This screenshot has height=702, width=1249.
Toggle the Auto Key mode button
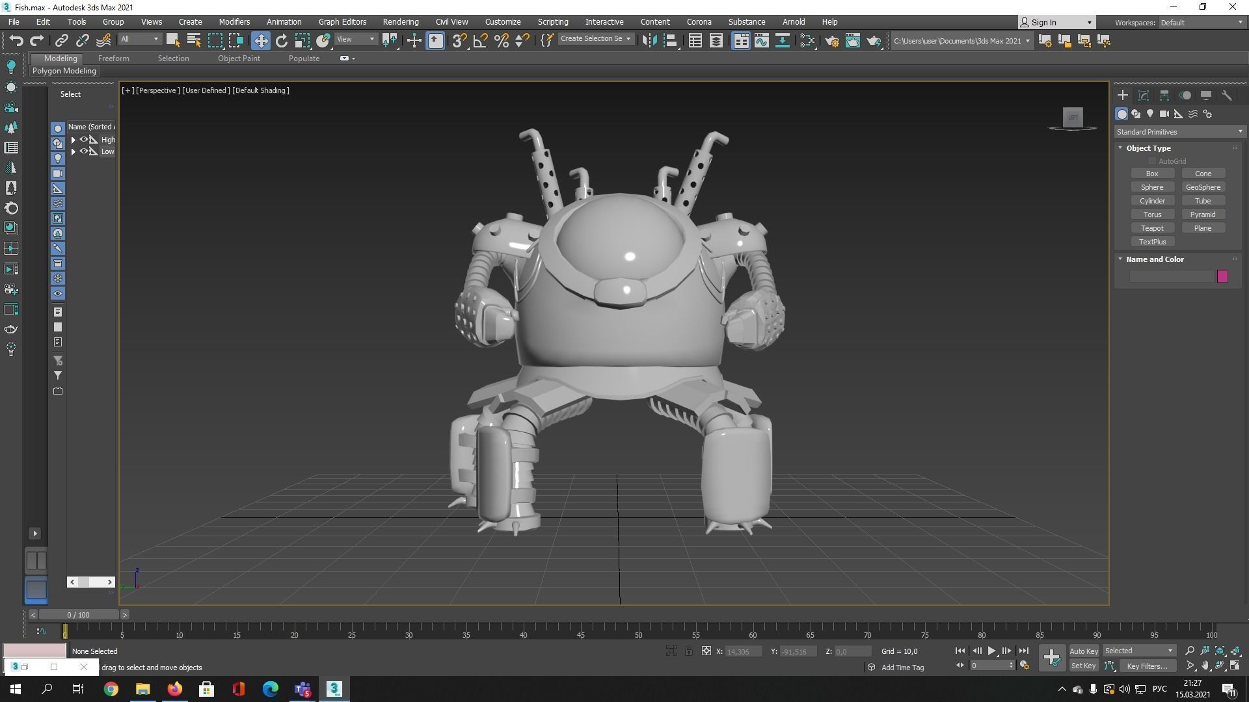click(1083, 651)
